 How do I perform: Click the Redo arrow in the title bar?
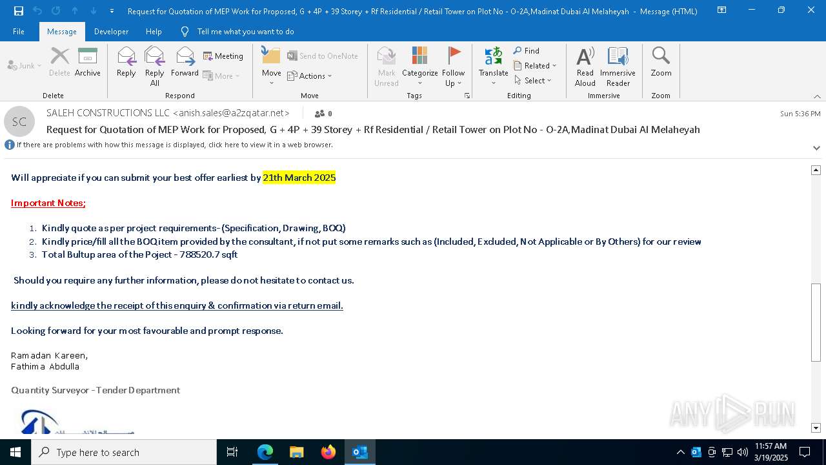tap(55, 11)
